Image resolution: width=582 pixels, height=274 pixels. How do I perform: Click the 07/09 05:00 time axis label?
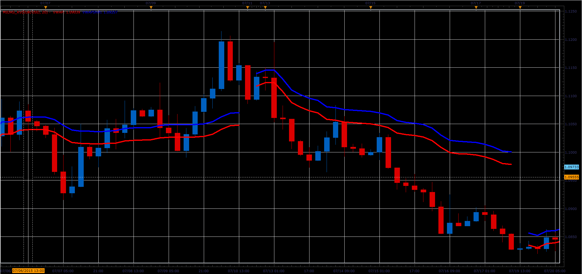click(168, 271)
